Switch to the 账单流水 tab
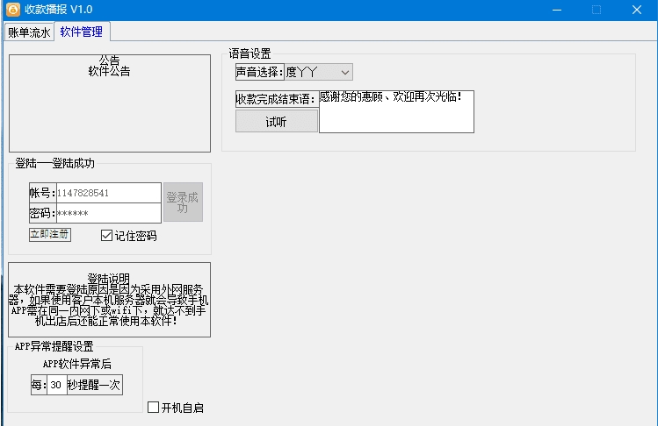The width and height of the screenshot is (658, 426). [29, 32]
